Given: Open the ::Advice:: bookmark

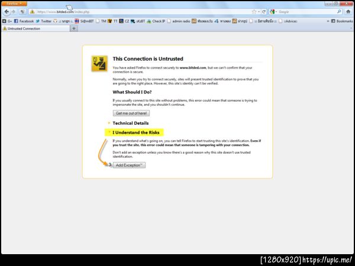Looking at the screenshot, I should click(x=288, y=21).
